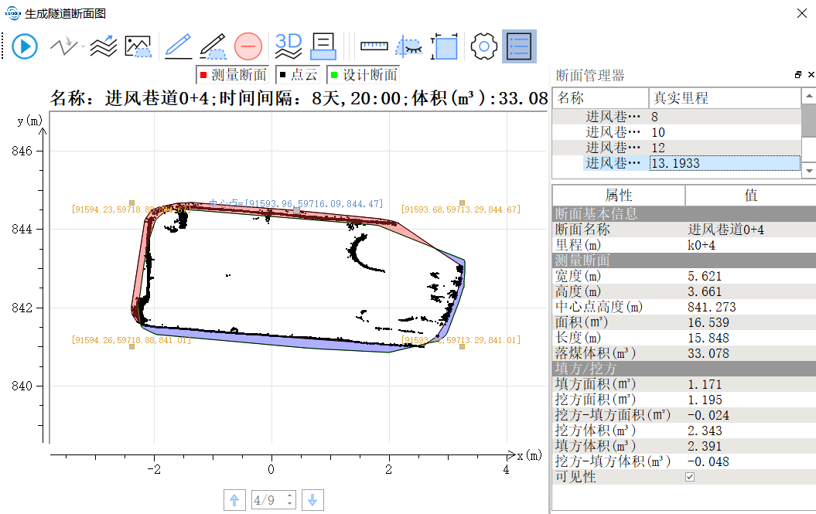
Task: Open the dropdown arrow beside the polyline tool
Action: 83,47
